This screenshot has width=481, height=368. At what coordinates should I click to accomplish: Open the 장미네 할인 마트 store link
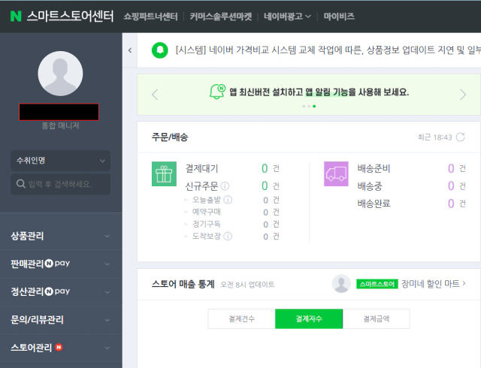click(x=434, y=284)
